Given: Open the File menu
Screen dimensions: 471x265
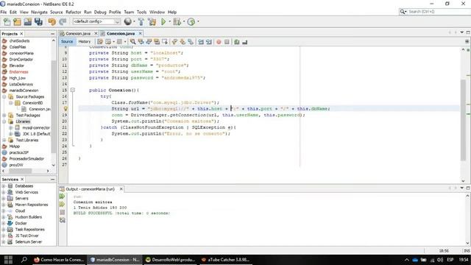Looking at the screenshot, I should 4,12.
